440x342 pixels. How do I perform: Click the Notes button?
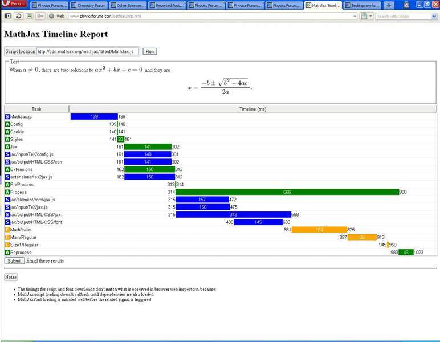(x=11, y=277)
